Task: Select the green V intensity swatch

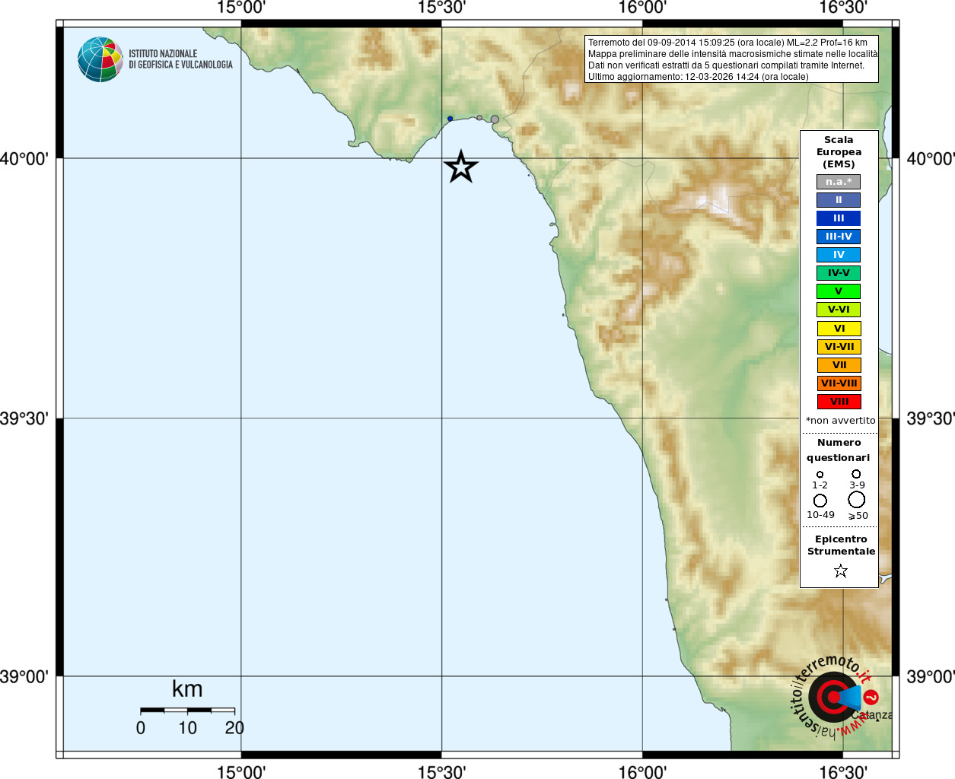Action: [x=839, y=291]
